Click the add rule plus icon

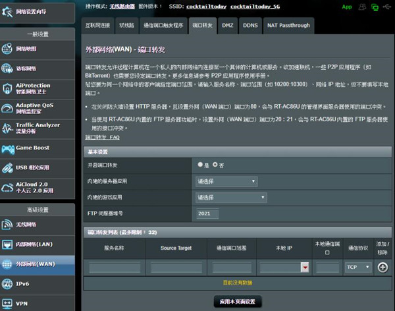[382, 268]
